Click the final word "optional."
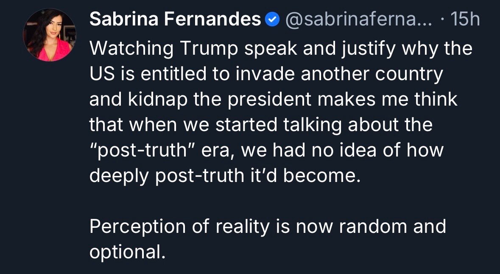Screen dimensions: 500x274 tap(126, 252)
